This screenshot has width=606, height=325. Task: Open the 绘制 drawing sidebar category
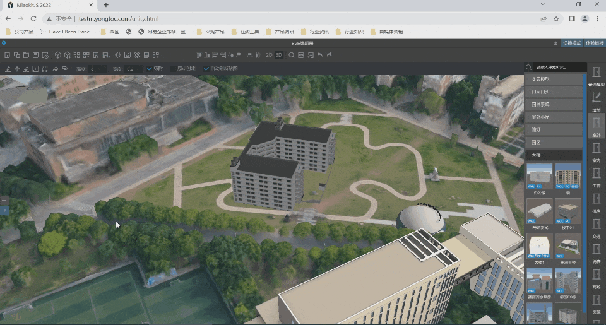click(596, 100)
